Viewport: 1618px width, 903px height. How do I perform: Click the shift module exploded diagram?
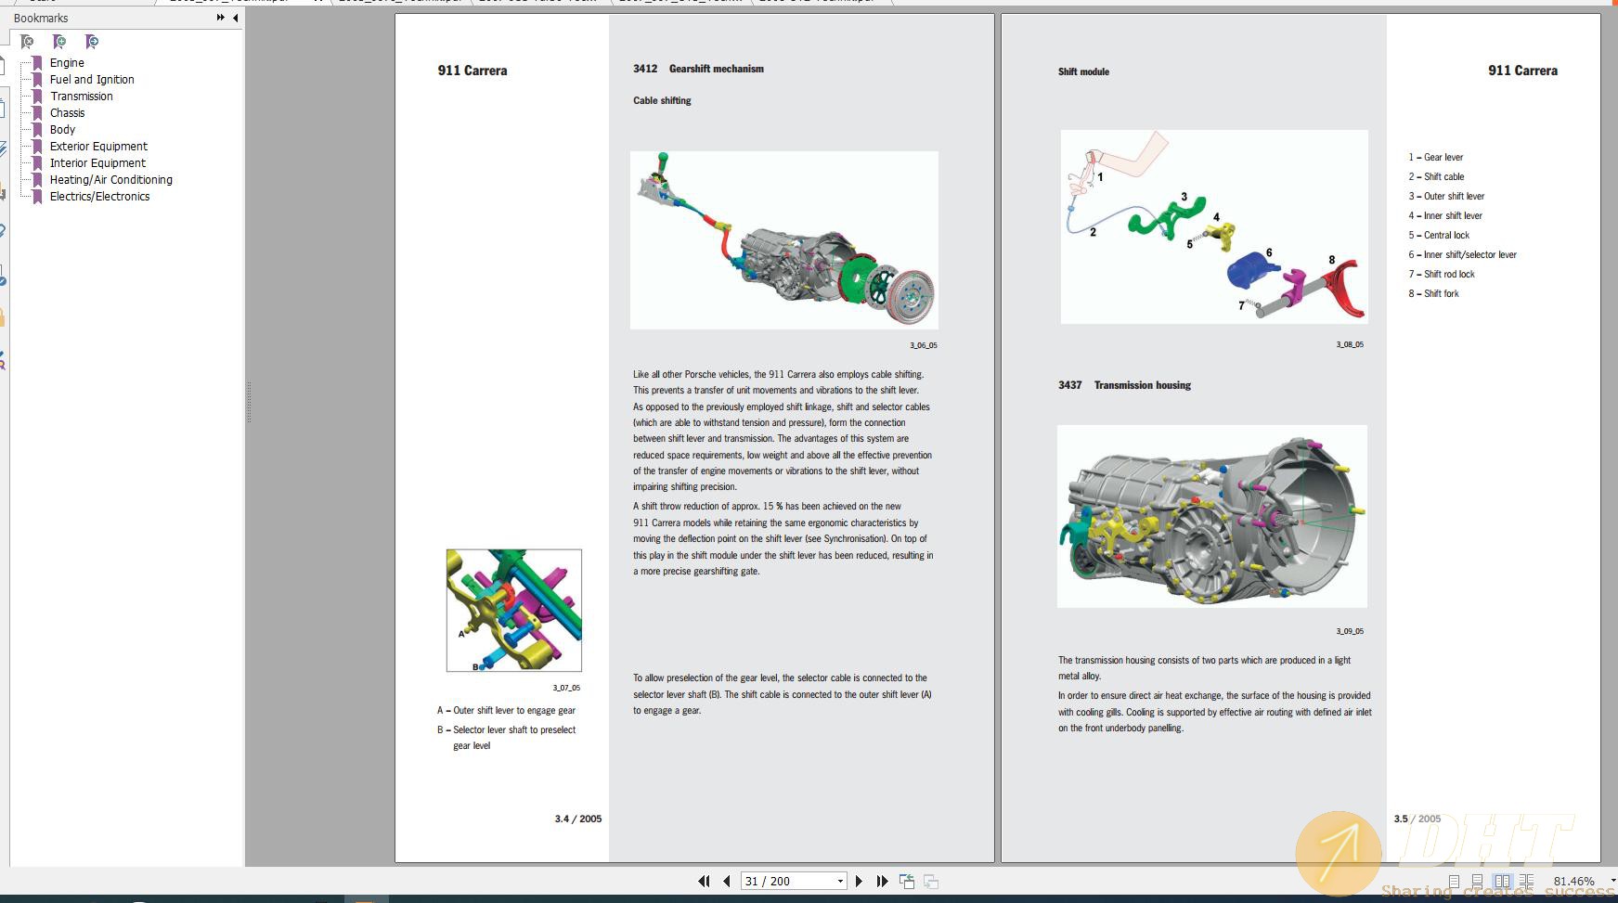(1214, 226)
